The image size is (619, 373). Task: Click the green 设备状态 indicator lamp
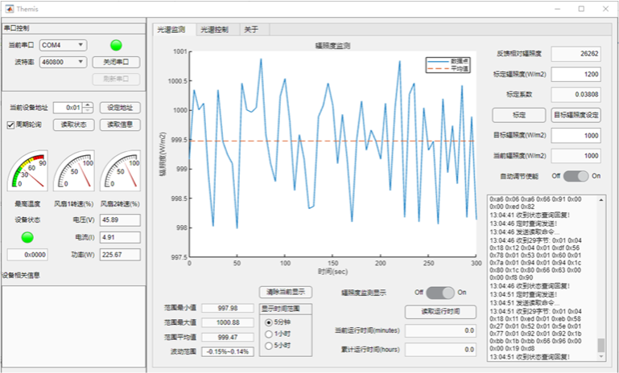(x=27, y=237)
